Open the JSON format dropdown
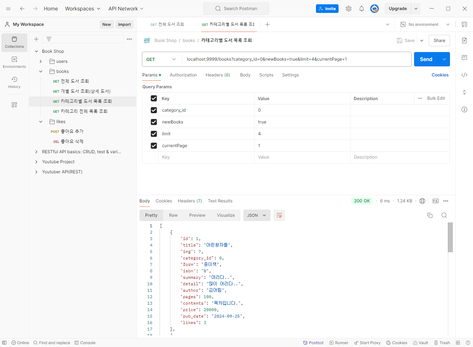The width and height of the screenshot is (473, 347). tap(257, 215)
